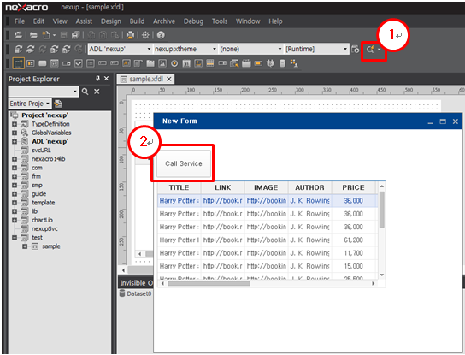Select the Dataset component tool
The height and width of the screenshot is (355, 465).
(282, 63)
